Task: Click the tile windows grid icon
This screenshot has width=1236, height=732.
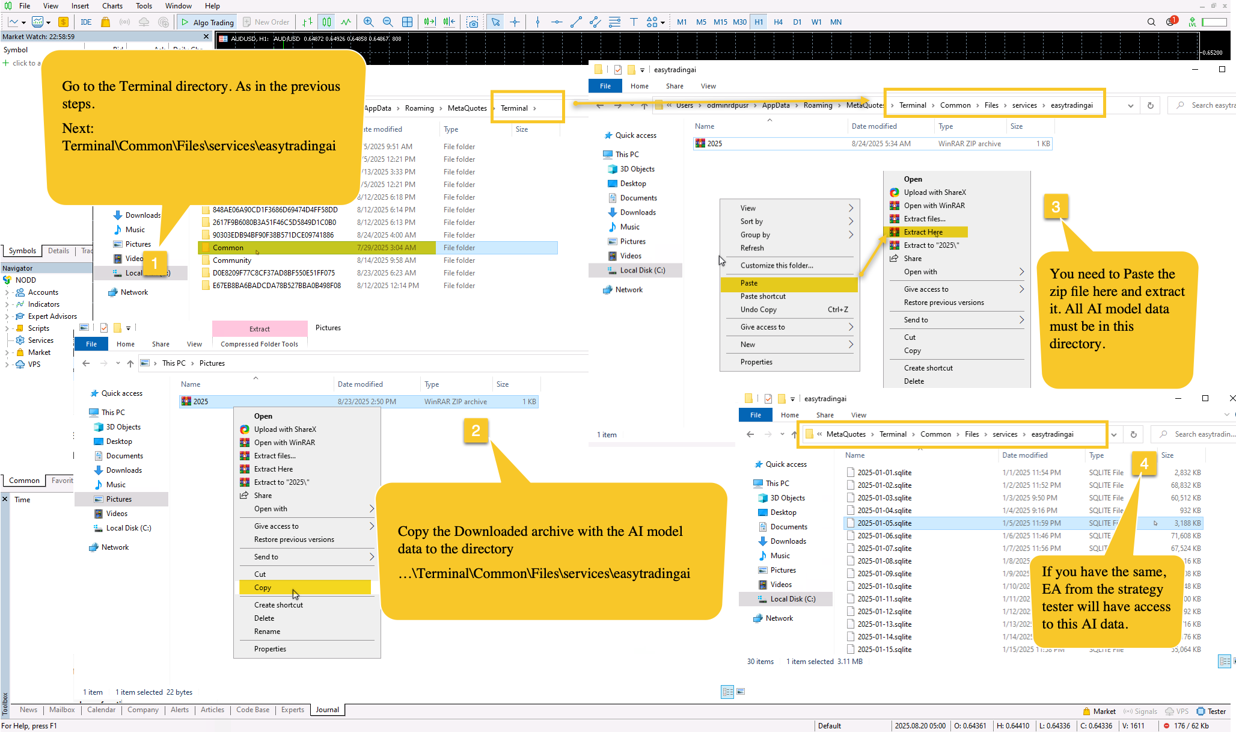Action: coord(407,22)
